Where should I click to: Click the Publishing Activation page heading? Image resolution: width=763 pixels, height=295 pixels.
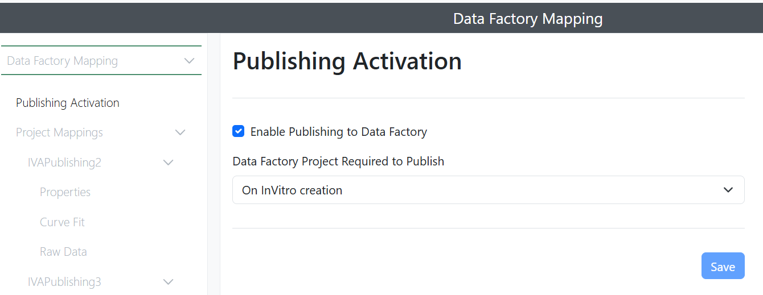tap(347, 61)
